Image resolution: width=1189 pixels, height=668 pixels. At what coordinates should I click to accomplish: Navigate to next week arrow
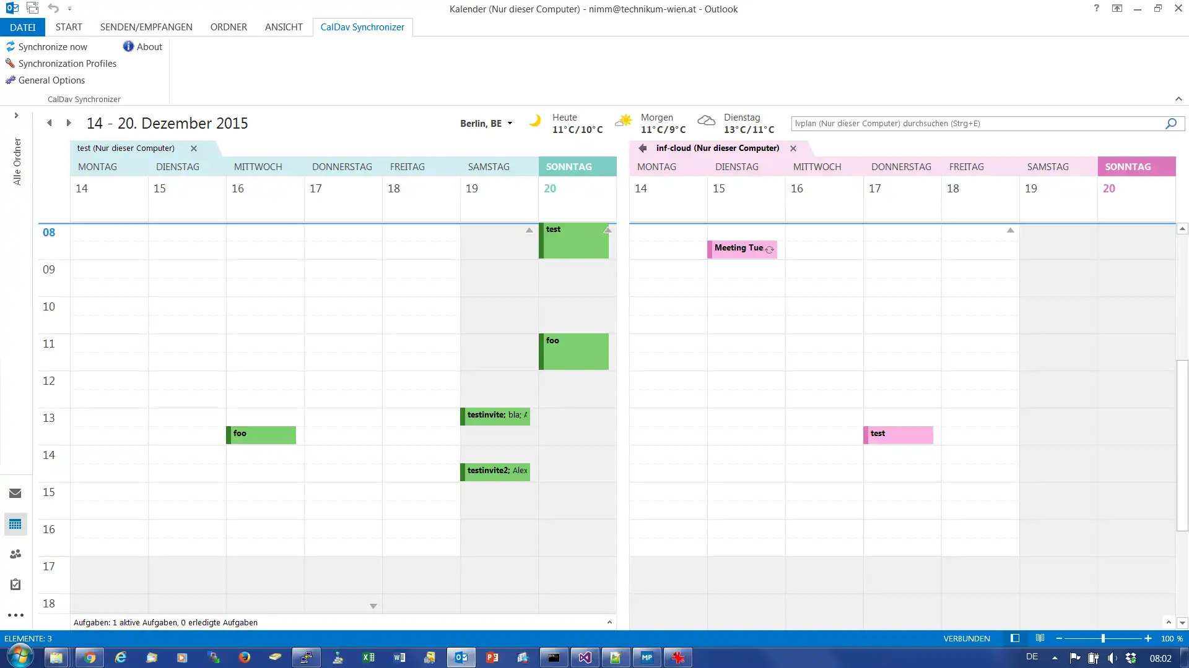(x=68, y=123)
